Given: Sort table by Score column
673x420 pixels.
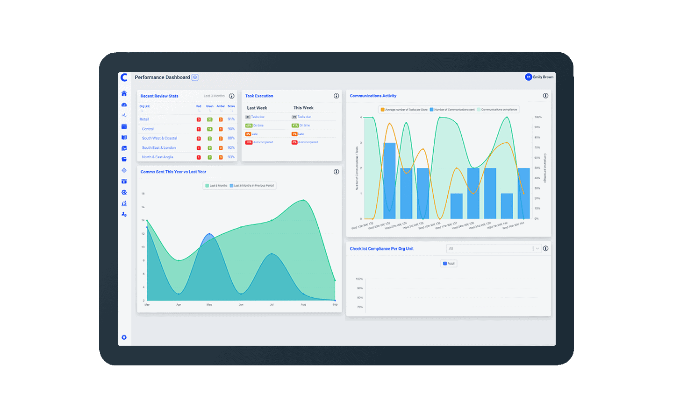Looking at the screenshot, I should point(231,107).
